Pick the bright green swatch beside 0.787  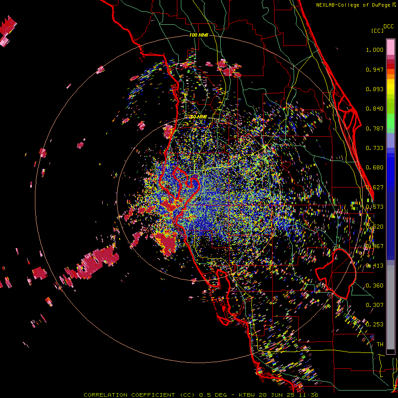[390, 121]
